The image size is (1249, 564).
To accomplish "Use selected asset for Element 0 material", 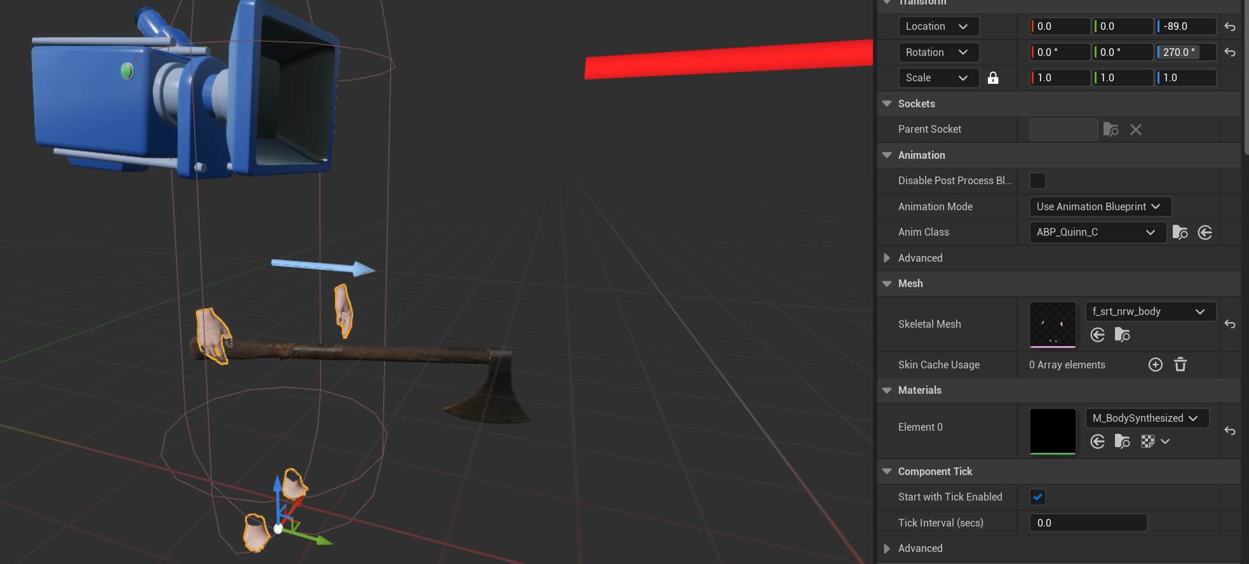I will (x=1097, y=441).
